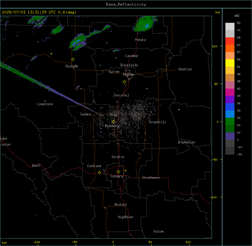This screenshot has width=252, height=246.
Task: Click the Airdrie label
Action: click(118, 157)
